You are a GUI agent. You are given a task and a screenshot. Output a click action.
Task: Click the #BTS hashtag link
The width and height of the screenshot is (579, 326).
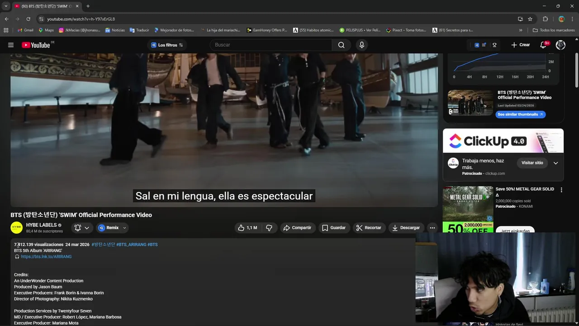tap(152, 244)
